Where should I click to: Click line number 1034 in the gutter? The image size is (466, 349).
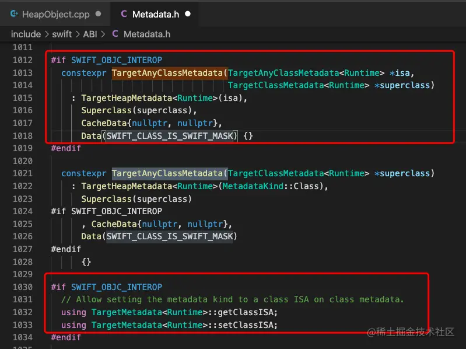pyautogui.click(x=23, y=337)
